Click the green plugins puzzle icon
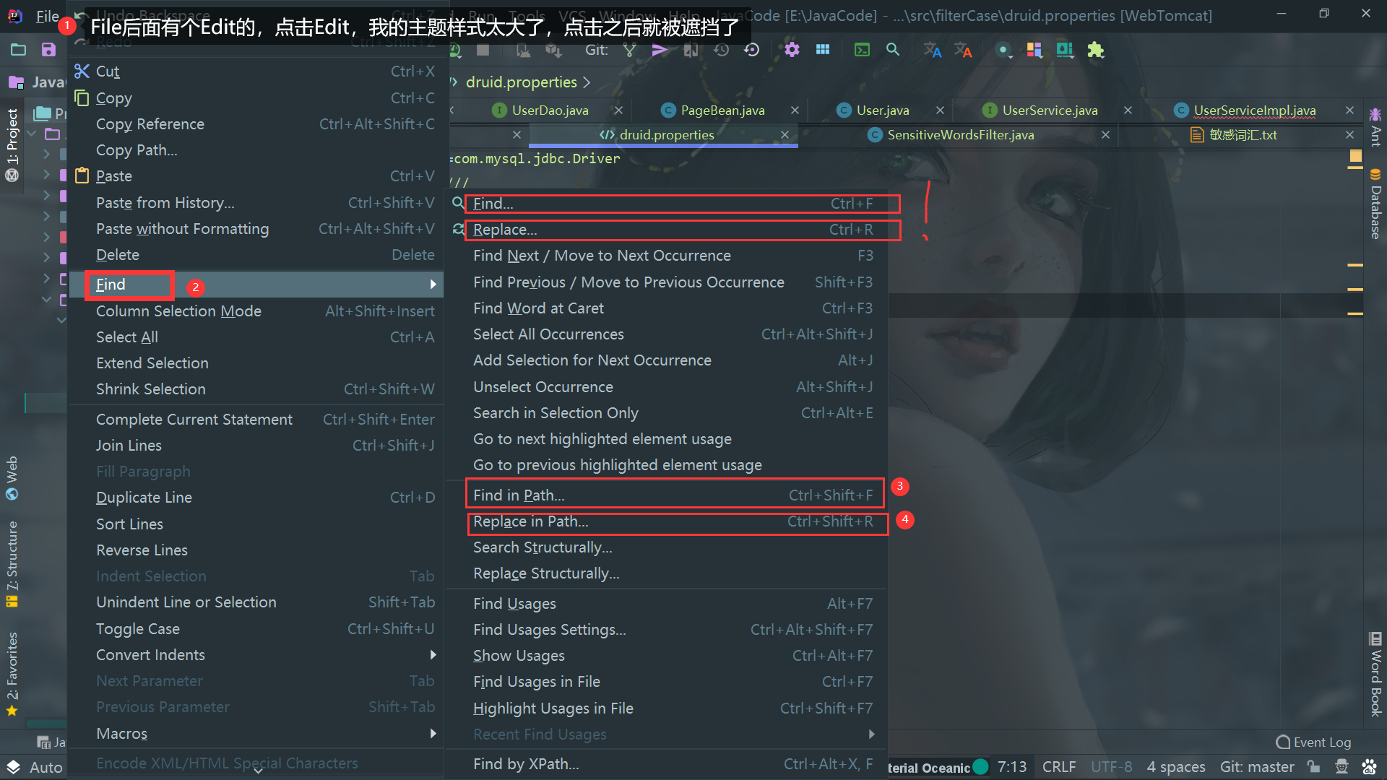 [x=1096, y=50]
